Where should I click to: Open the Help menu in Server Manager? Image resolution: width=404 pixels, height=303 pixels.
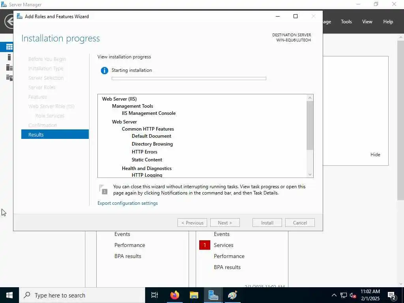pyautogui.click(x=388, y=22)
